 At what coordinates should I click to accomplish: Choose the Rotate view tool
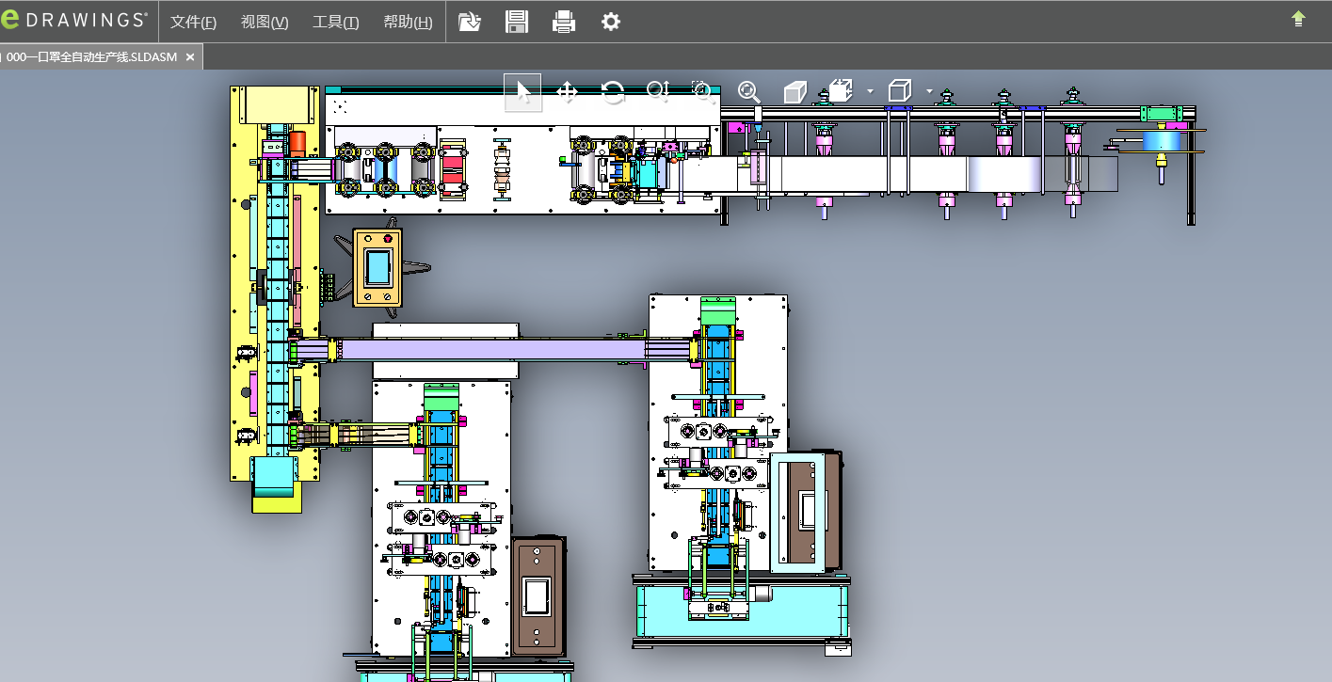coord(612,91)
